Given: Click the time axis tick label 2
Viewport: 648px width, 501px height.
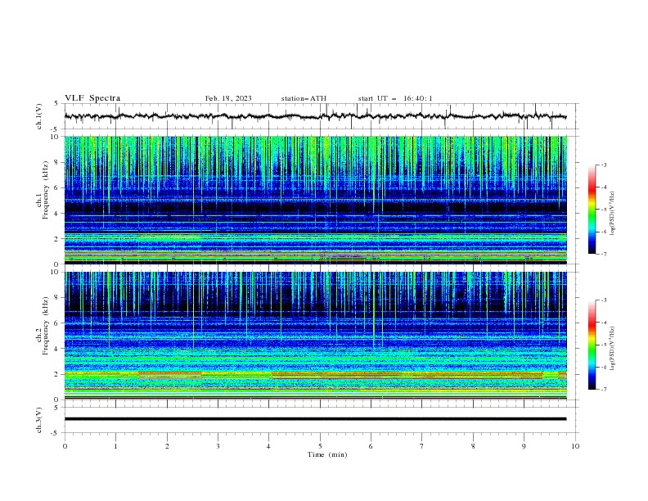Looking at the screenshot, I should click(167, 446).
